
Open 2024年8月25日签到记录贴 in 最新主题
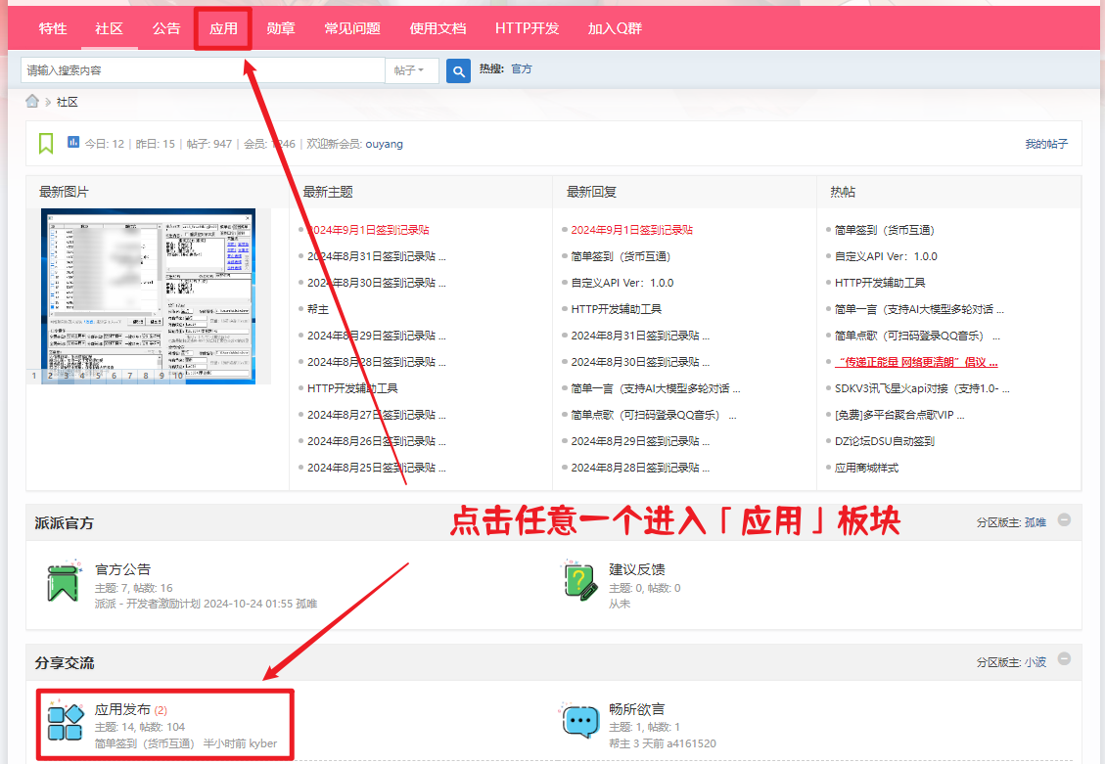[376, 468]
